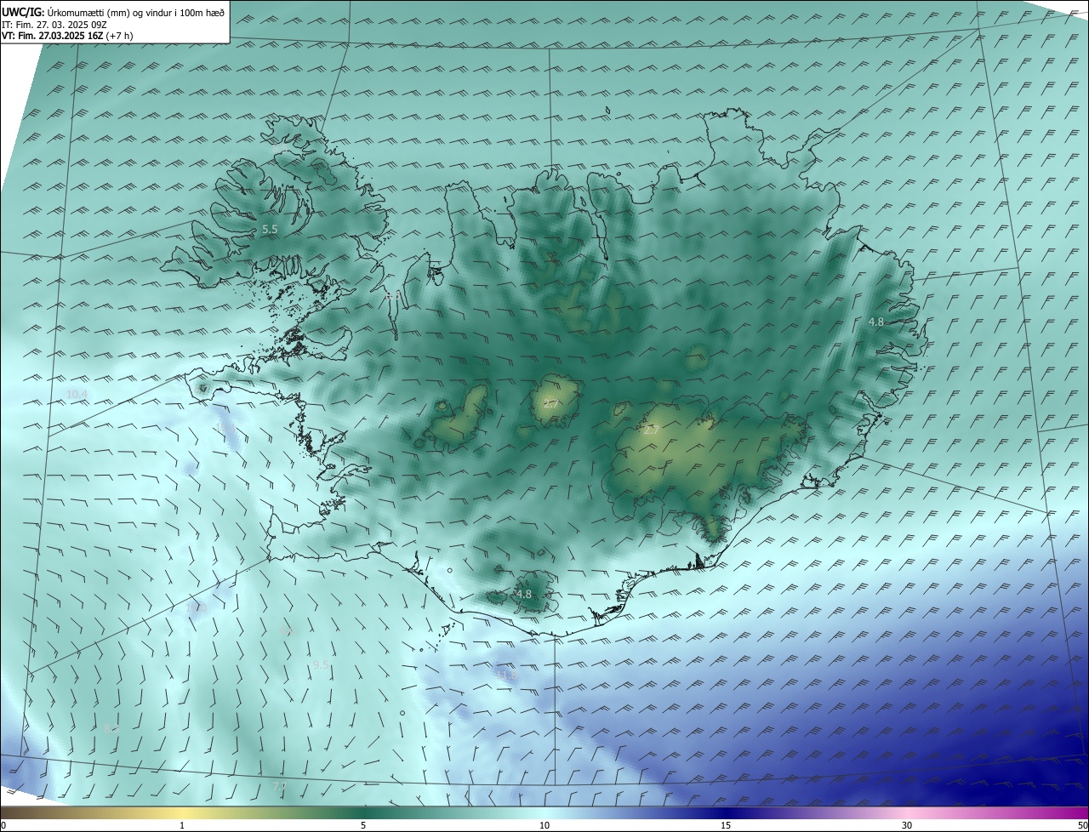1089x832 pixels.
Task: Click the '2.7' label on the round central glacier
Action: (551, 404)
